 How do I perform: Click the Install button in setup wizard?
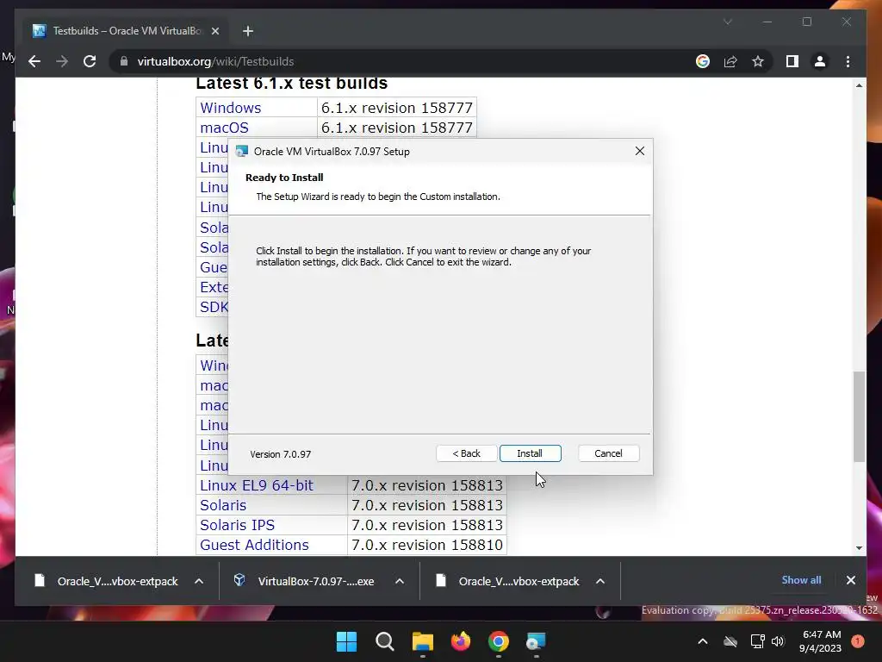pos(530,453)
